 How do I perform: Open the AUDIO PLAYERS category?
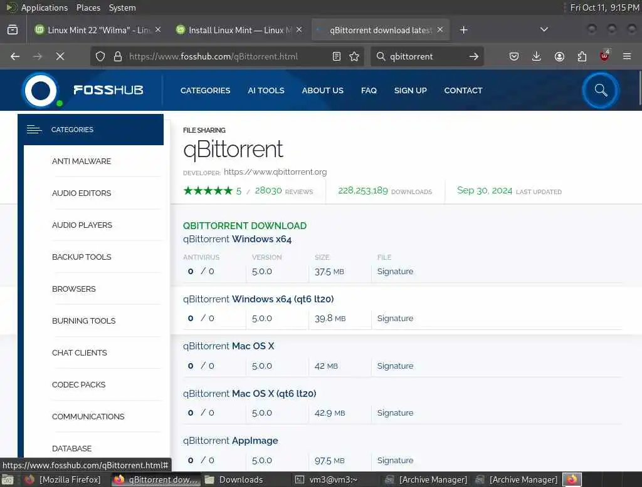click(82, 225)
